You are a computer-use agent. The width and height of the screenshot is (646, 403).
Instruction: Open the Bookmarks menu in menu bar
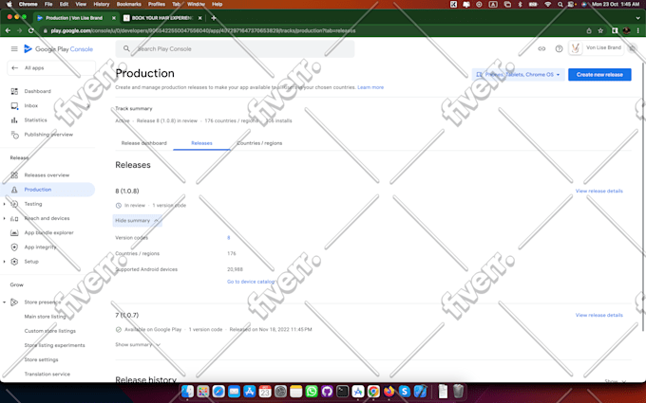click(128, 4)
